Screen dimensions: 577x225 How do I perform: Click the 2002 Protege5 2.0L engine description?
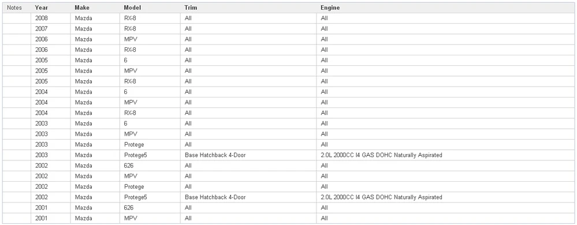[x=381, y=197]
